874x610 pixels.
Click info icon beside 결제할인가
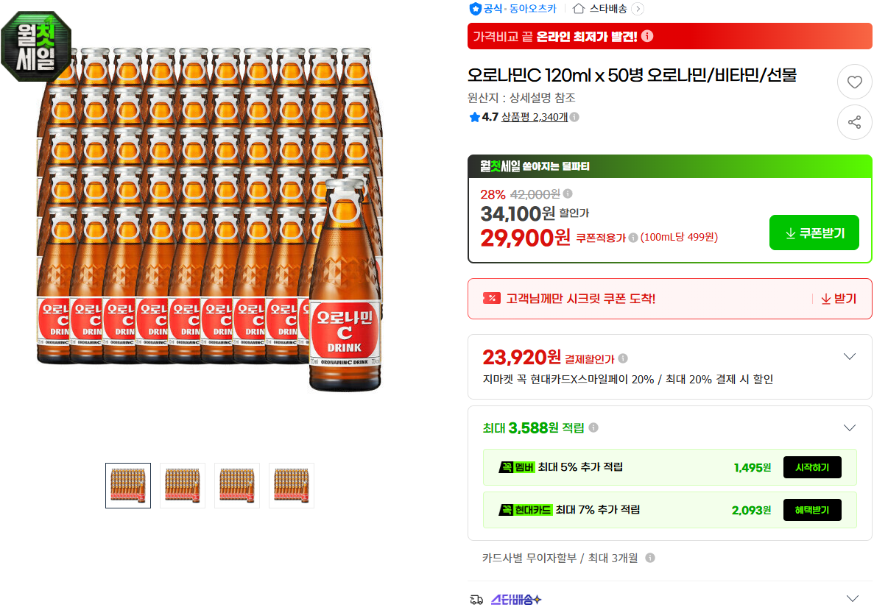pos(623,358)
